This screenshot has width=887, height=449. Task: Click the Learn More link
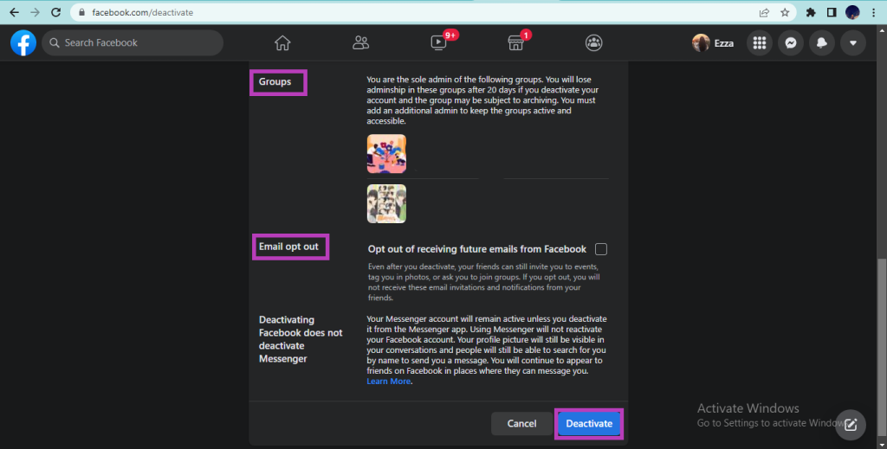coord(389,382)
